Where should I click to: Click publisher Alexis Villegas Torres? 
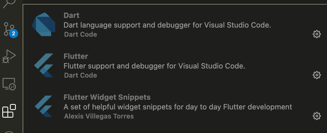[99, 116]
